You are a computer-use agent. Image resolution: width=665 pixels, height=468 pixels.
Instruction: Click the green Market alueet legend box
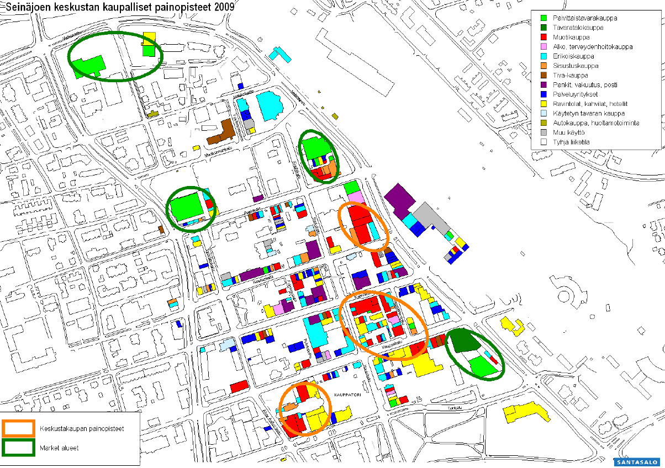18,448
